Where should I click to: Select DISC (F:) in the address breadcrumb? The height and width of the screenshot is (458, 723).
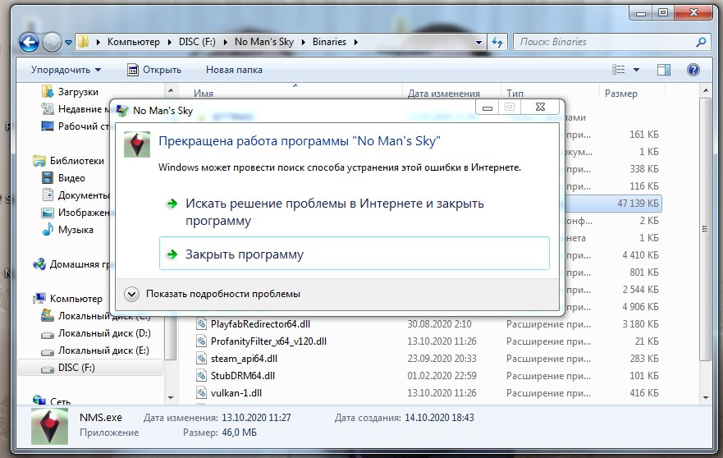coord(197,42)
